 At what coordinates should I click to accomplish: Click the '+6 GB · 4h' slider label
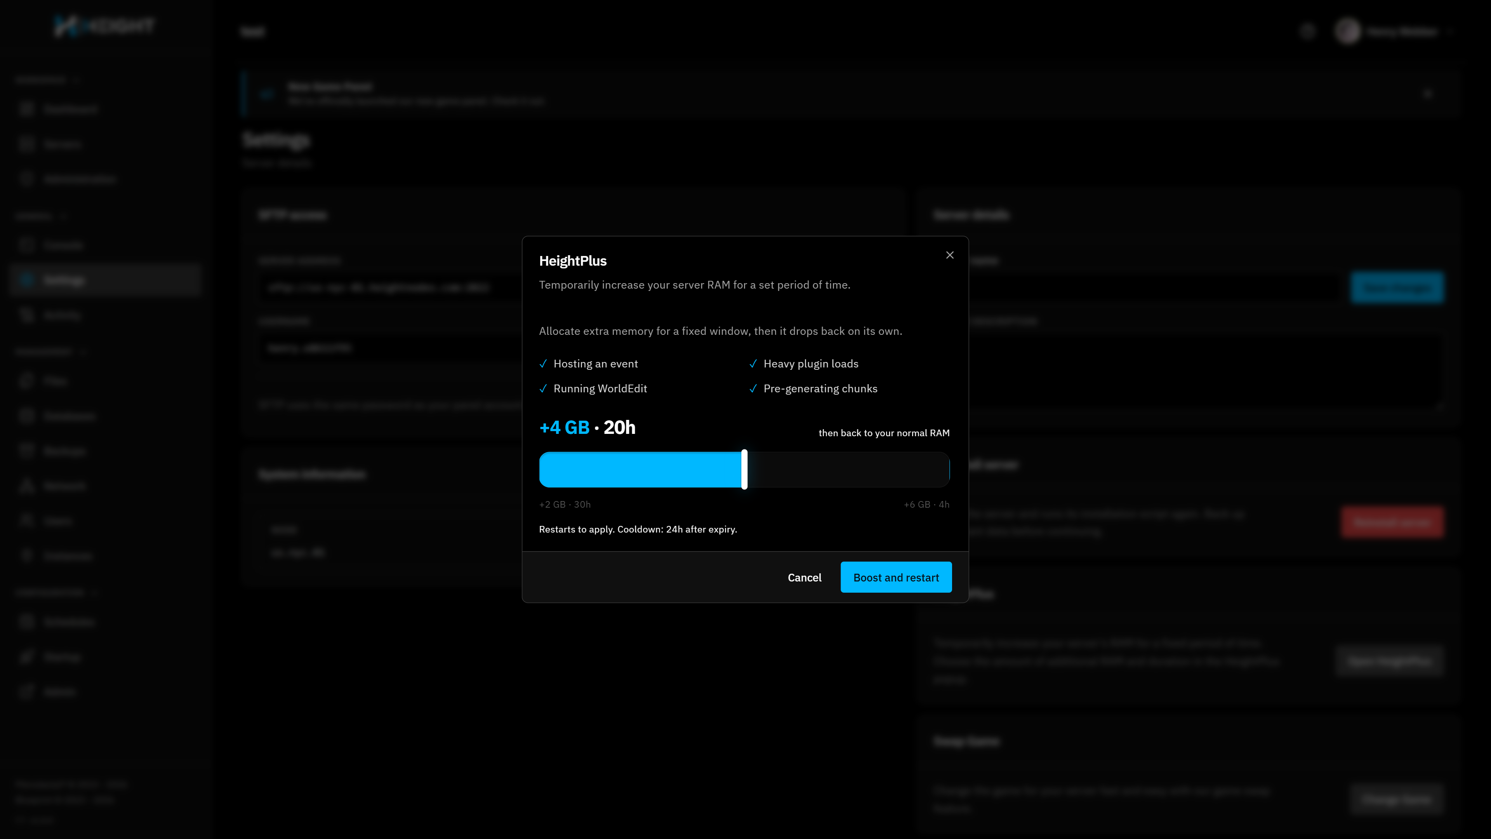(x=927, y=504)
